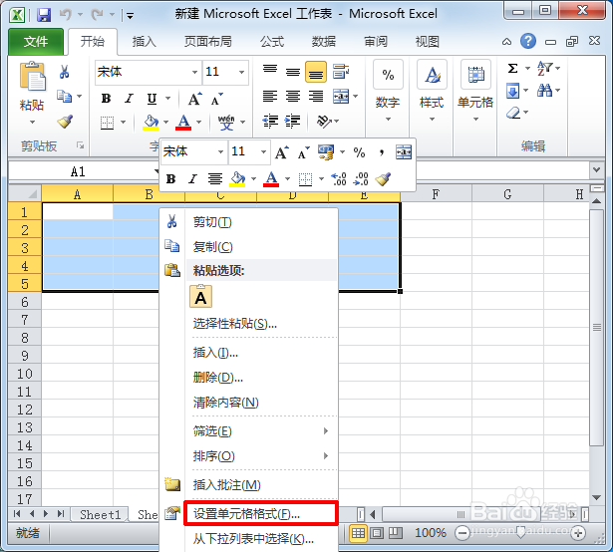
Task: Increase font size with the ribbon's grow font icon
Action: coord(194,99)
